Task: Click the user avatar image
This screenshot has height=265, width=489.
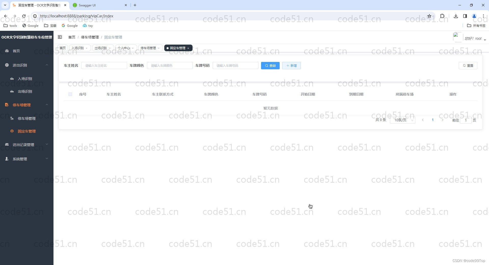Action: tap(458, 37)
